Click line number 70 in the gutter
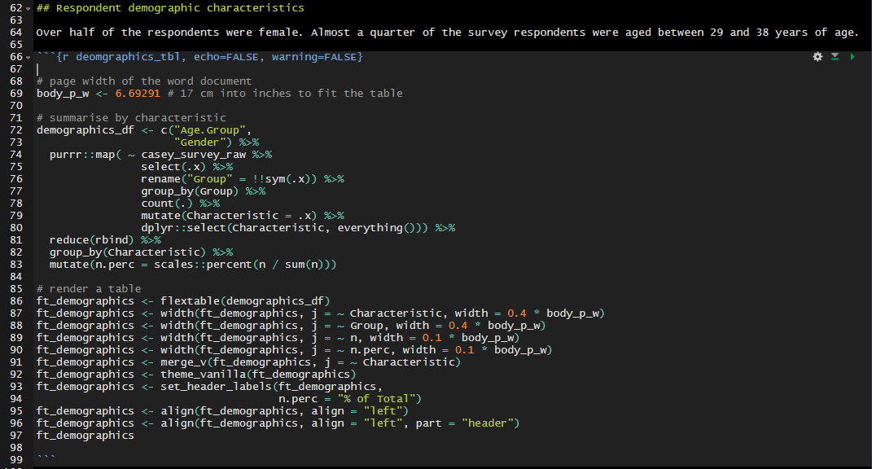The image size is (872, 469). pos(16,106)
